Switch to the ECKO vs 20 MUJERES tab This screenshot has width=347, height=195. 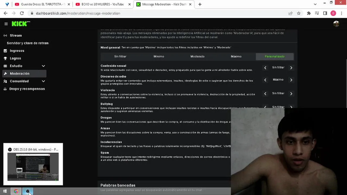point(103,4)
